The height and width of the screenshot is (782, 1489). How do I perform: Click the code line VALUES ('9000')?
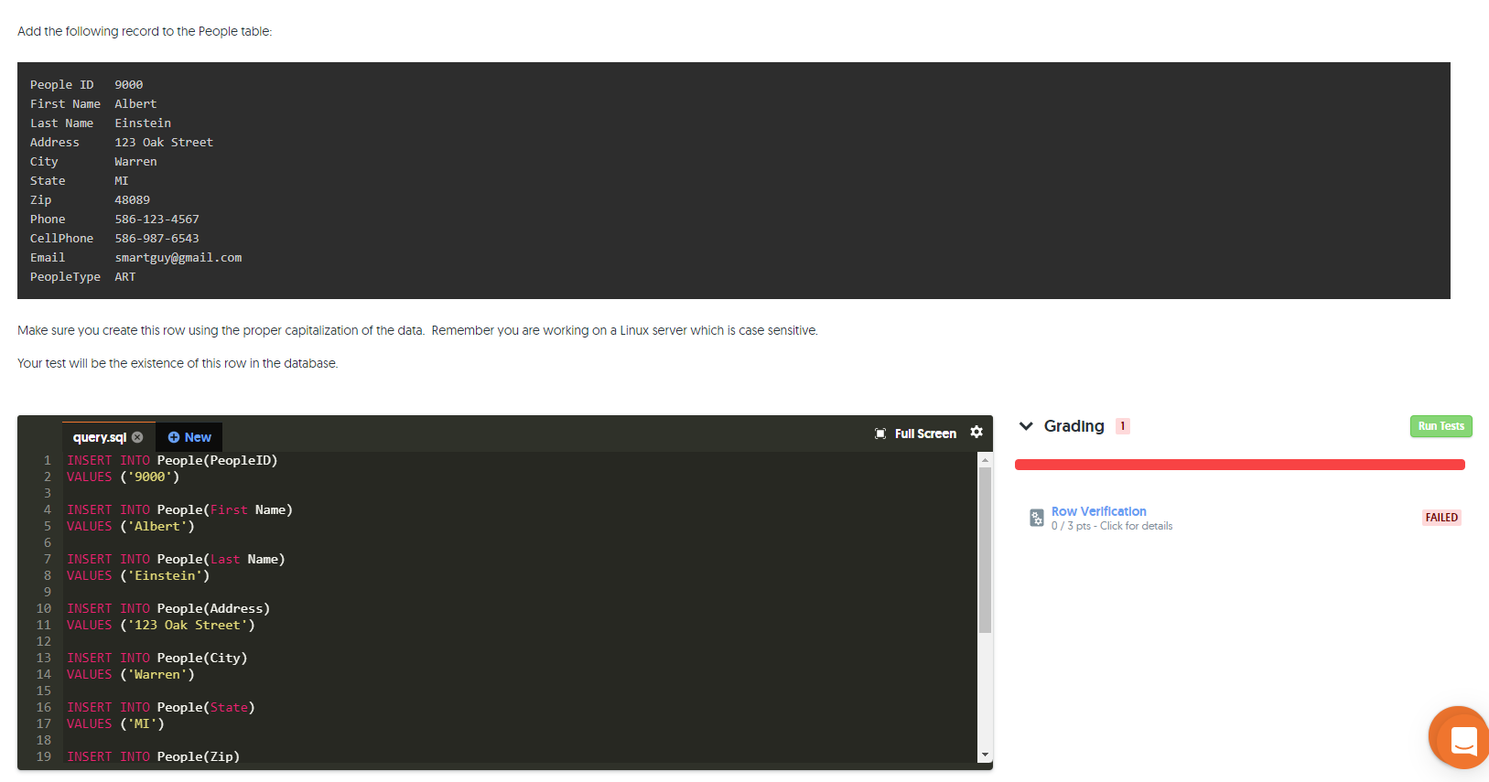[x=123, y=477]
